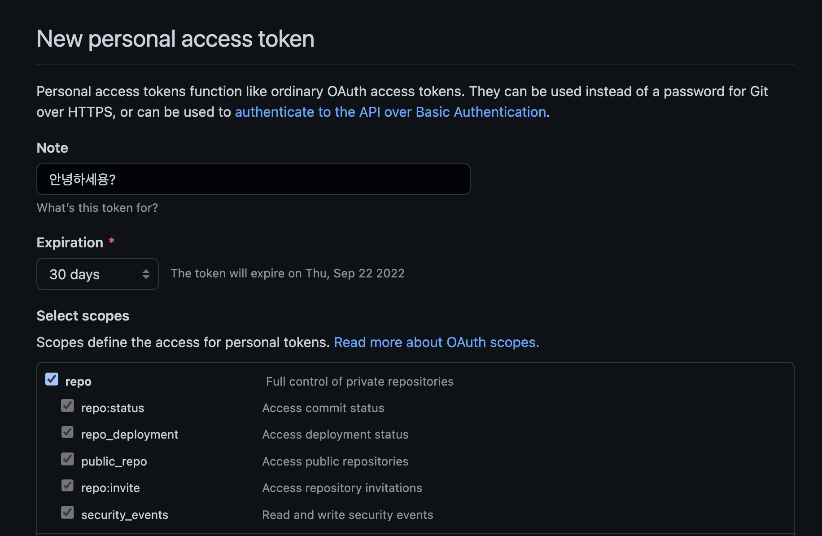Screen dimensions: 822x536
Task: Click the repo:status label text
Action: [113, 408]
